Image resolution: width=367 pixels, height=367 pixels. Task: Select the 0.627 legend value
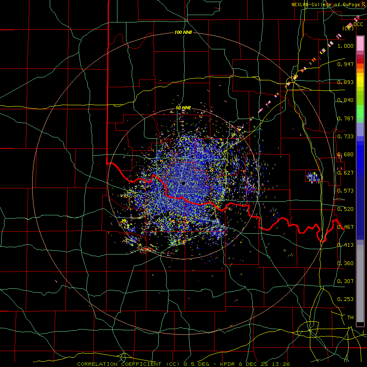click(x=345, y=172)
